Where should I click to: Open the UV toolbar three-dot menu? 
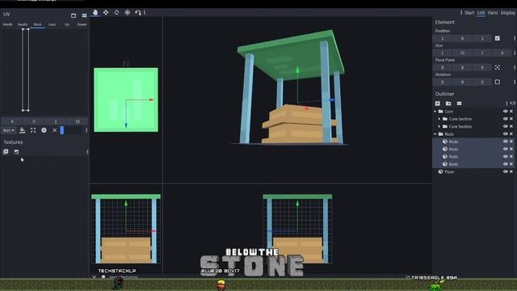click(86, 130)
